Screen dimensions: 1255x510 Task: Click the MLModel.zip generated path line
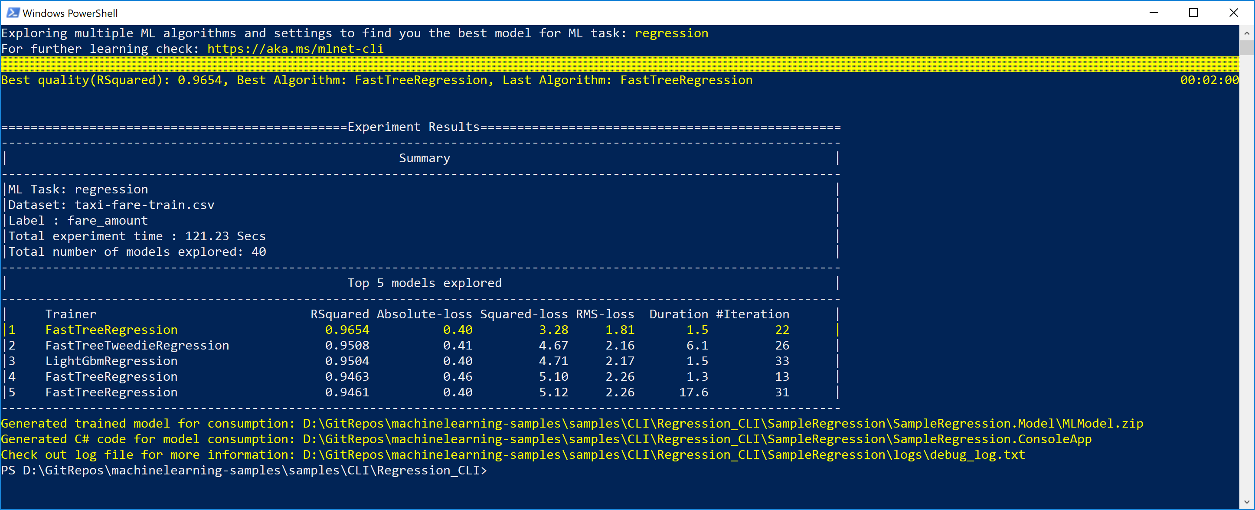[572, 423]
